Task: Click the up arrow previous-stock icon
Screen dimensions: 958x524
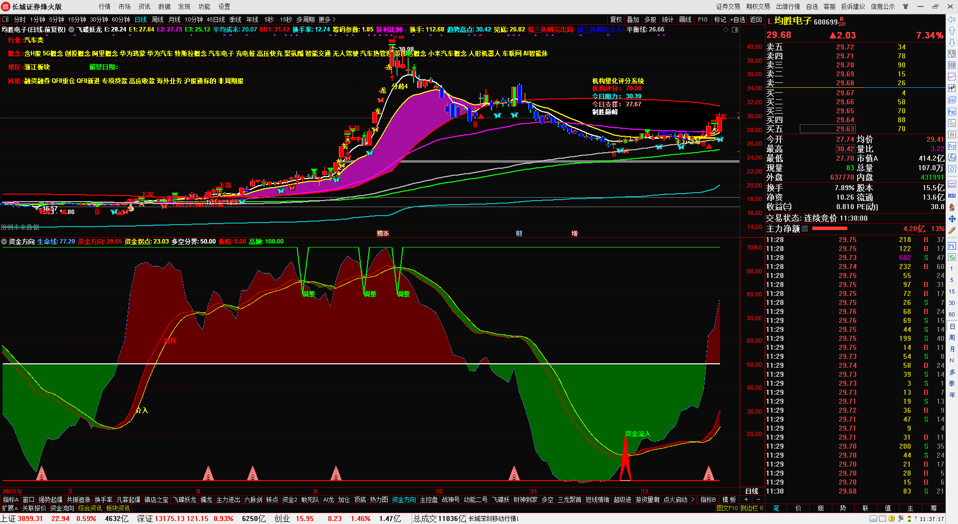Action: tap(952, 31)
